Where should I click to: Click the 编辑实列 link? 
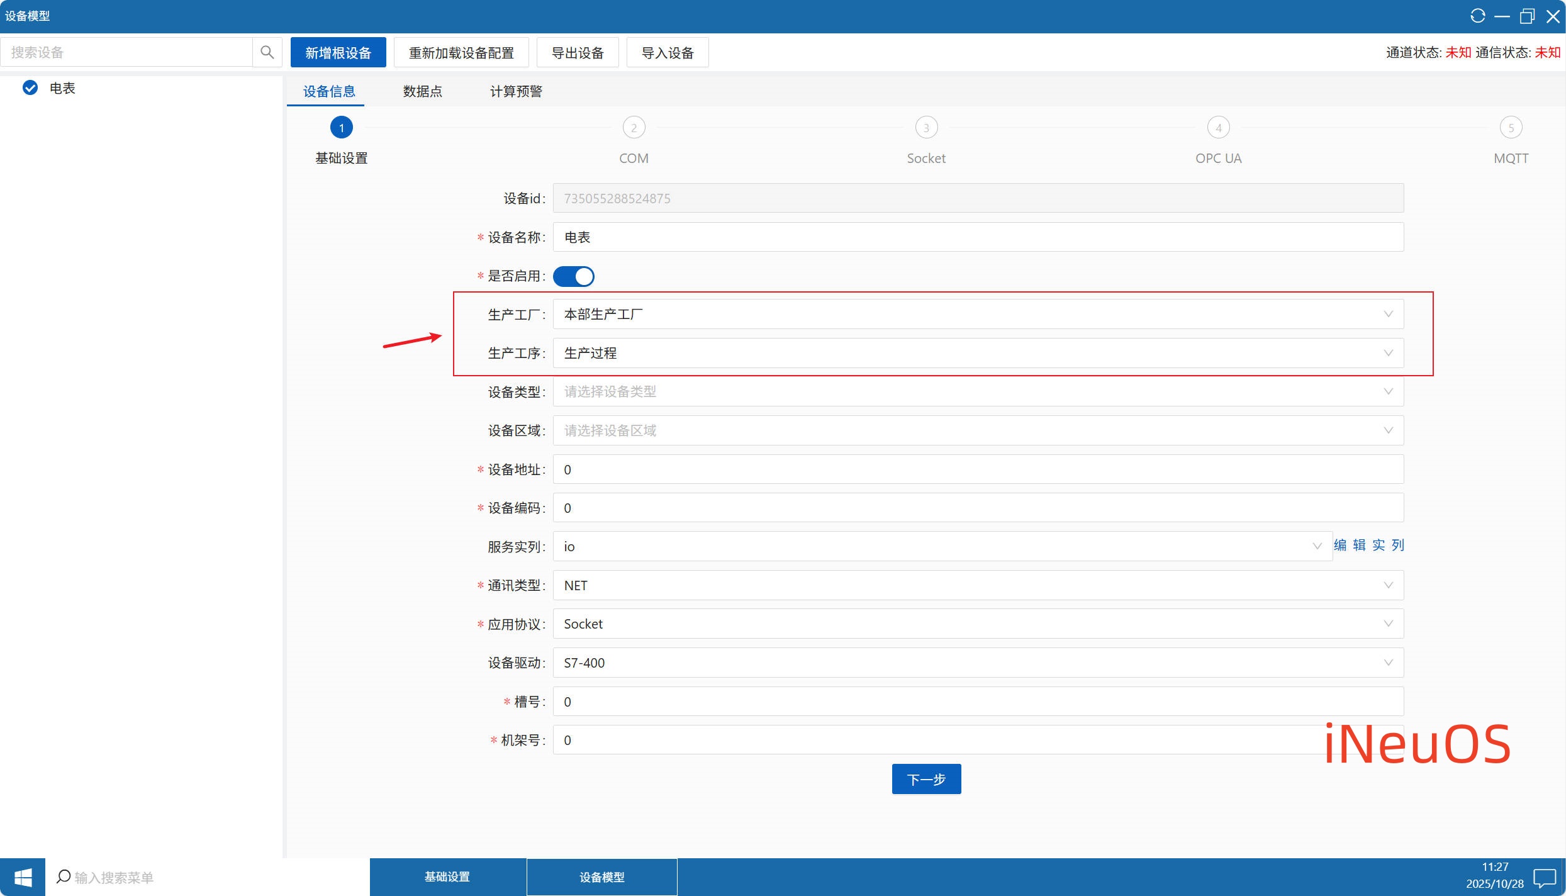(1369, 545)
